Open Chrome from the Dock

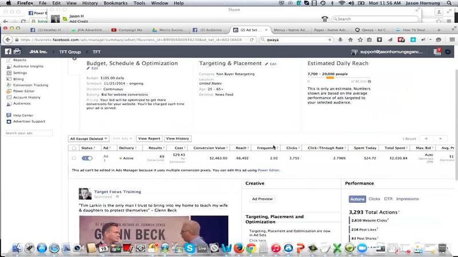[251, 248]
